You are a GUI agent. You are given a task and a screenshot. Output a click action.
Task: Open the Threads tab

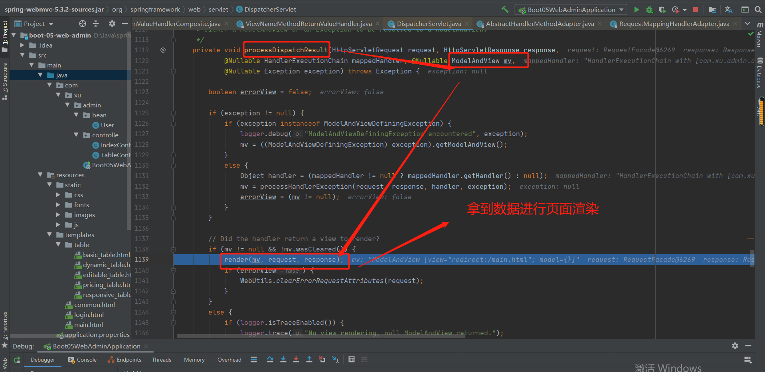pyautogui.click(x=162, y=360)
